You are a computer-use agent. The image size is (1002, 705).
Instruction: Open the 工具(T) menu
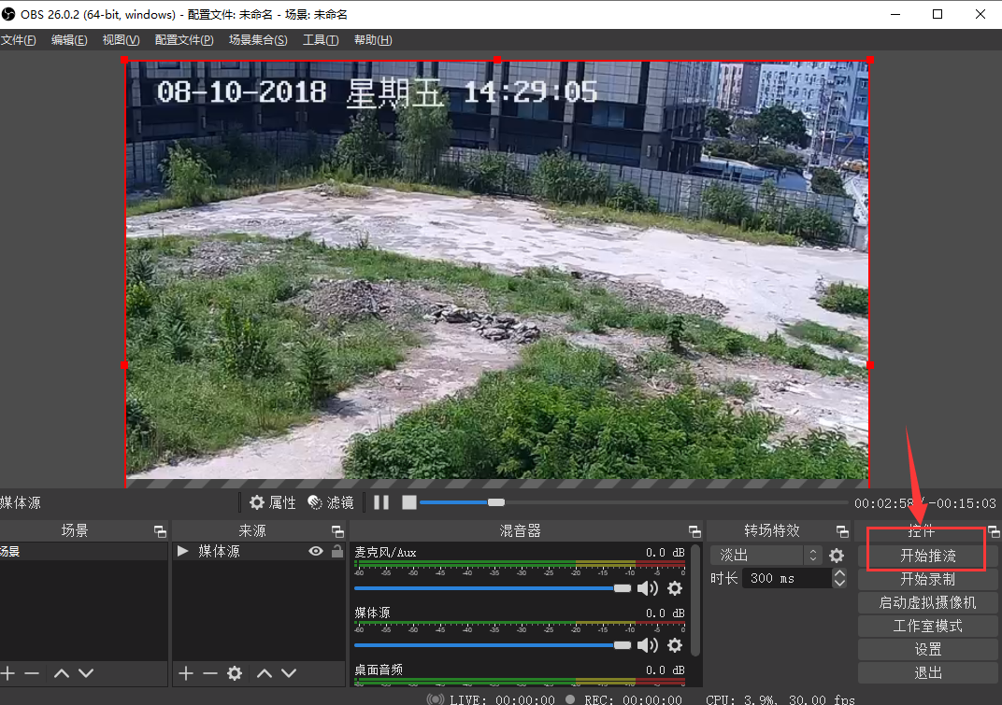point(322,39)
